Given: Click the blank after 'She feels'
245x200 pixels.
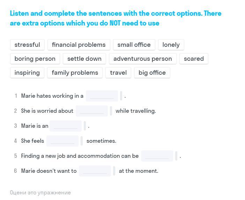Looking at the screenshot, I should tap(62, 141).
